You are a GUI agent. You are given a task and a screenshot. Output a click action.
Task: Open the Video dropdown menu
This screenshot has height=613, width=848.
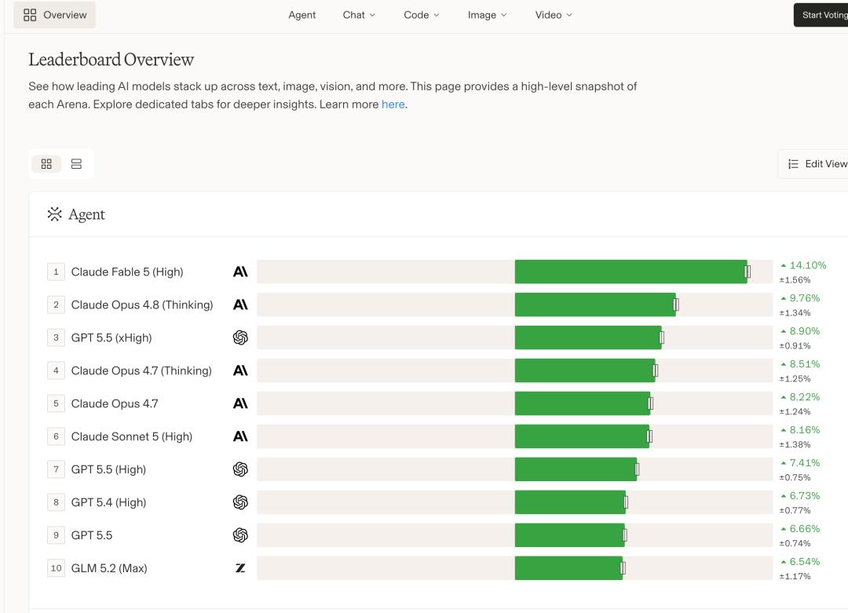(x=554, y=15)
